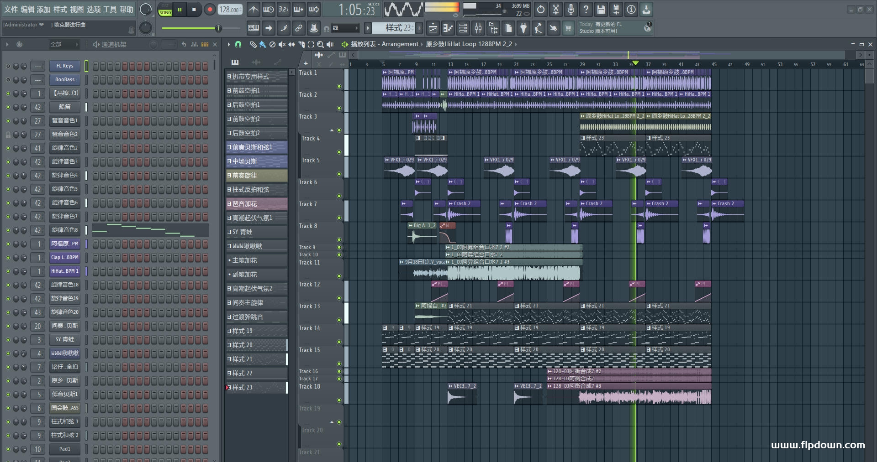Open the 编辑 (Edit) menu

point(27,9)
